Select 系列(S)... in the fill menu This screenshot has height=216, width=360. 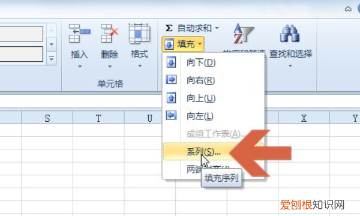point(213,151)
